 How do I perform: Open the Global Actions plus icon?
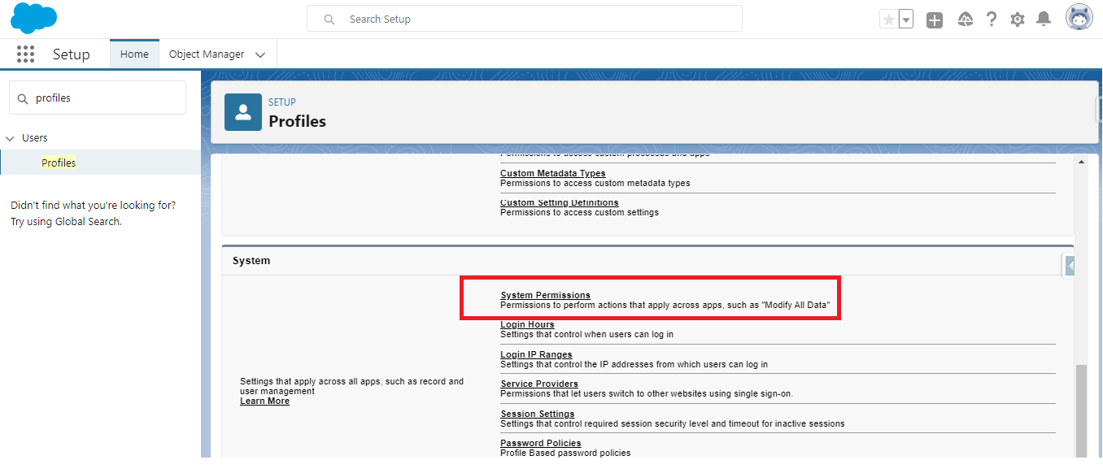tap(935, 20)
